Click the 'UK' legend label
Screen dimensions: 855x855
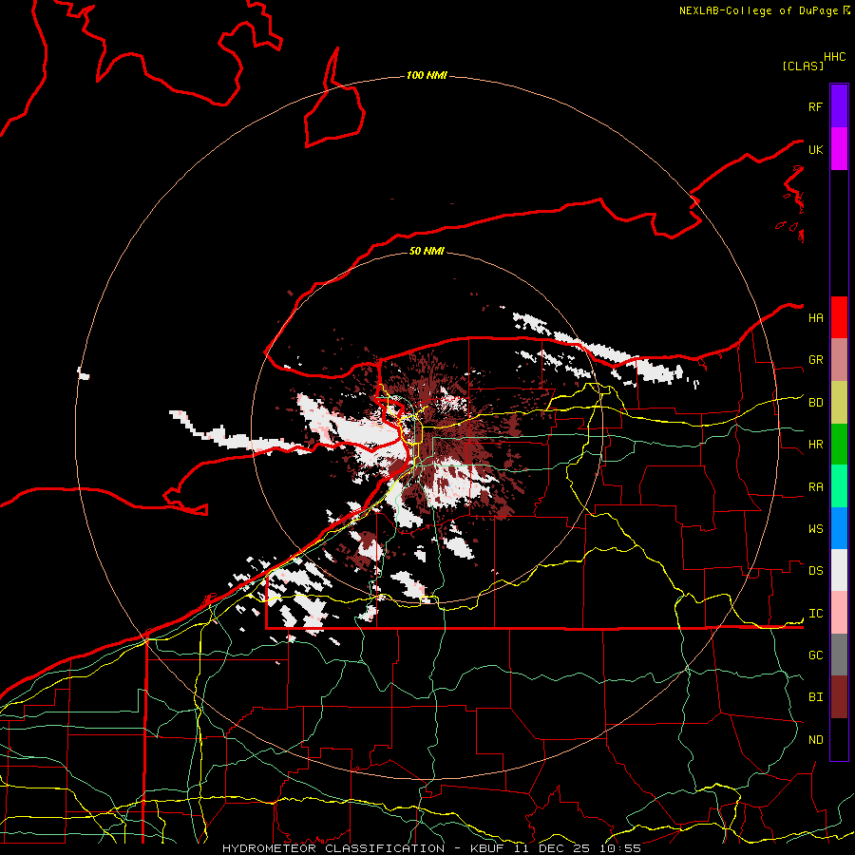[815, 149]
